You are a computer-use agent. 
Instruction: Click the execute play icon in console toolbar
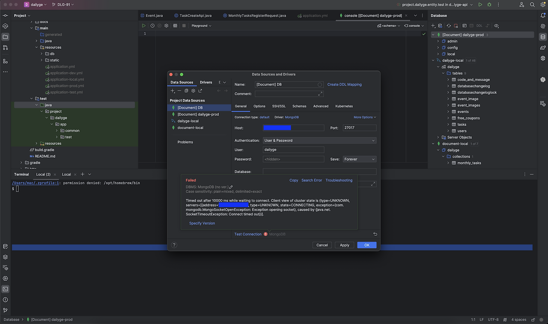pos(144,26)
